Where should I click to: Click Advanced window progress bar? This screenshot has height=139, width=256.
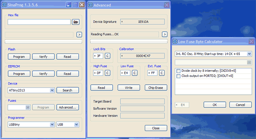tap(129, 41)
